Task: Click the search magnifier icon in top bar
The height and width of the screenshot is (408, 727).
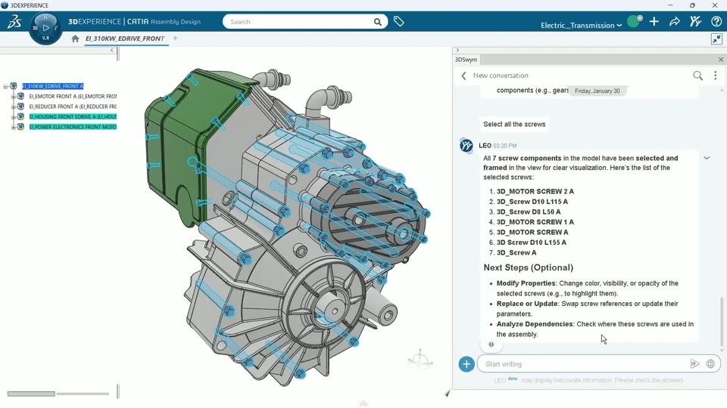Action: (377, 22)
